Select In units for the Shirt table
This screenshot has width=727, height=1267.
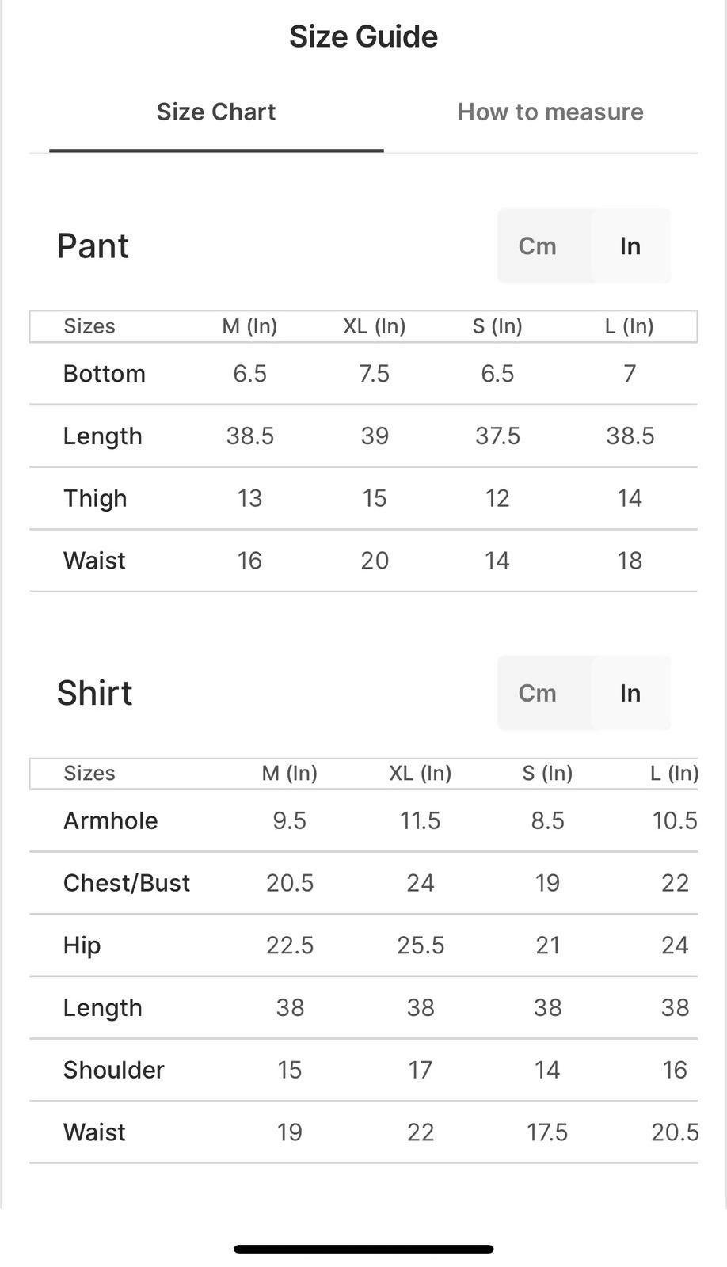click(x=630, y=693)
